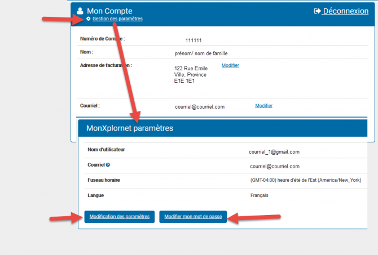Screen dimensions: 378x255
Task: Open Gestion des paramètres link
Action: click(x=117, y=19)
